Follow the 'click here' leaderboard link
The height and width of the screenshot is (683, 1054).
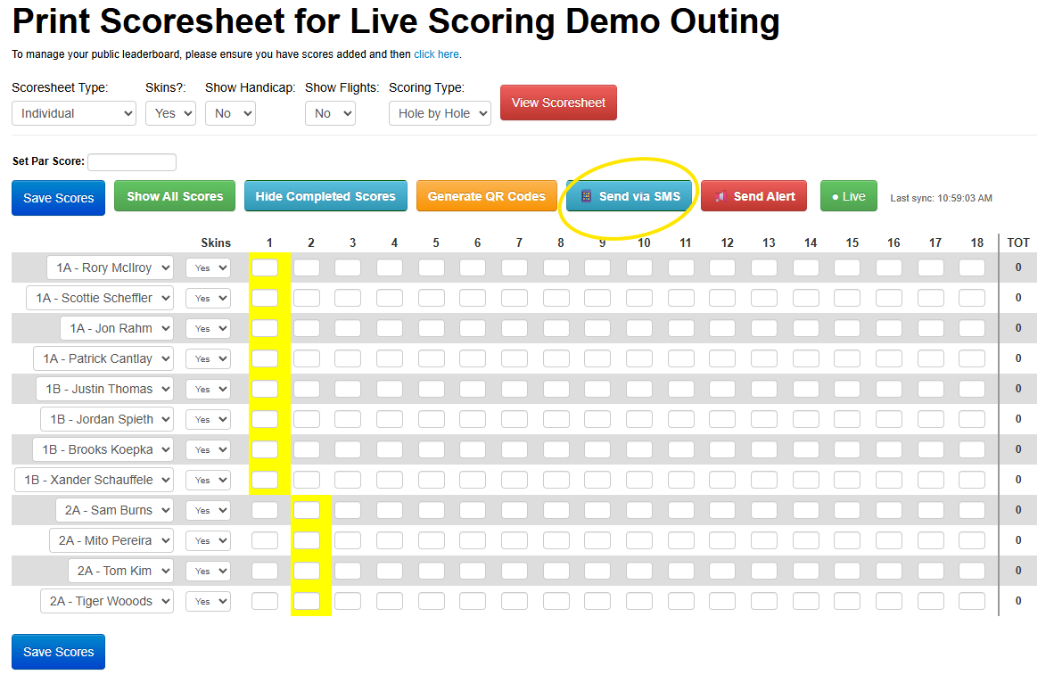point(436,54)
